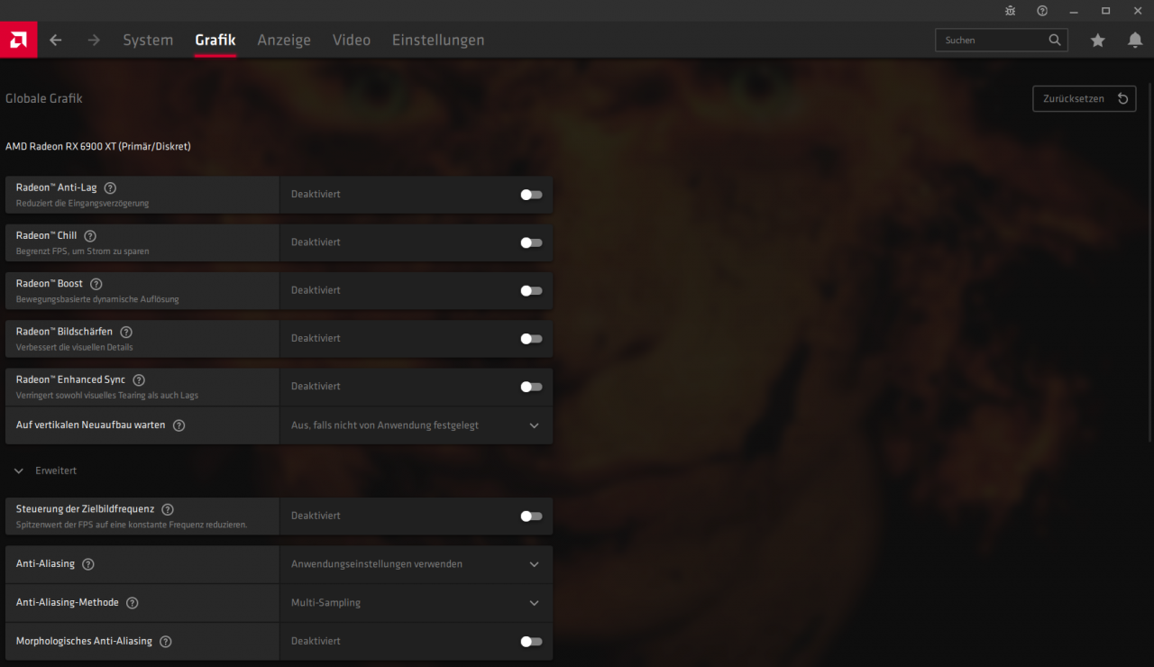Open help question mark in title bar

[x=1042, y=11]
